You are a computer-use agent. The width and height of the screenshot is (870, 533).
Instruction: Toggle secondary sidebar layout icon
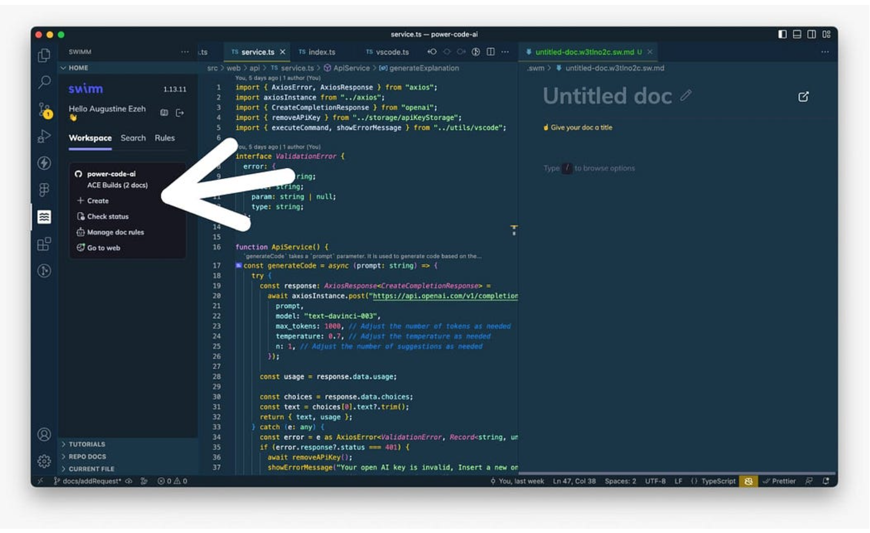811,35
